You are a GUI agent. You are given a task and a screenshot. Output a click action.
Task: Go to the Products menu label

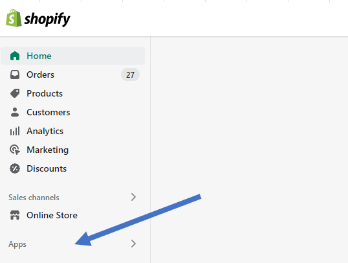45,93
